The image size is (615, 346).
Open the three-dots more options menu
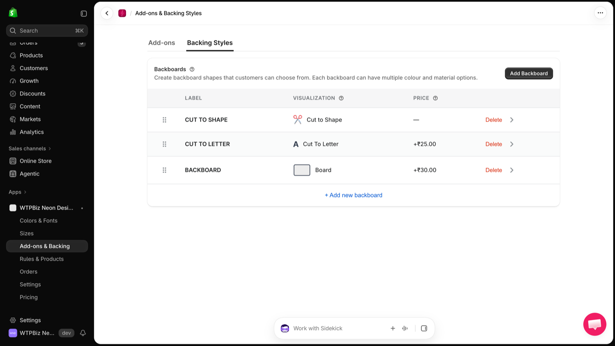[x=600, y=13]
